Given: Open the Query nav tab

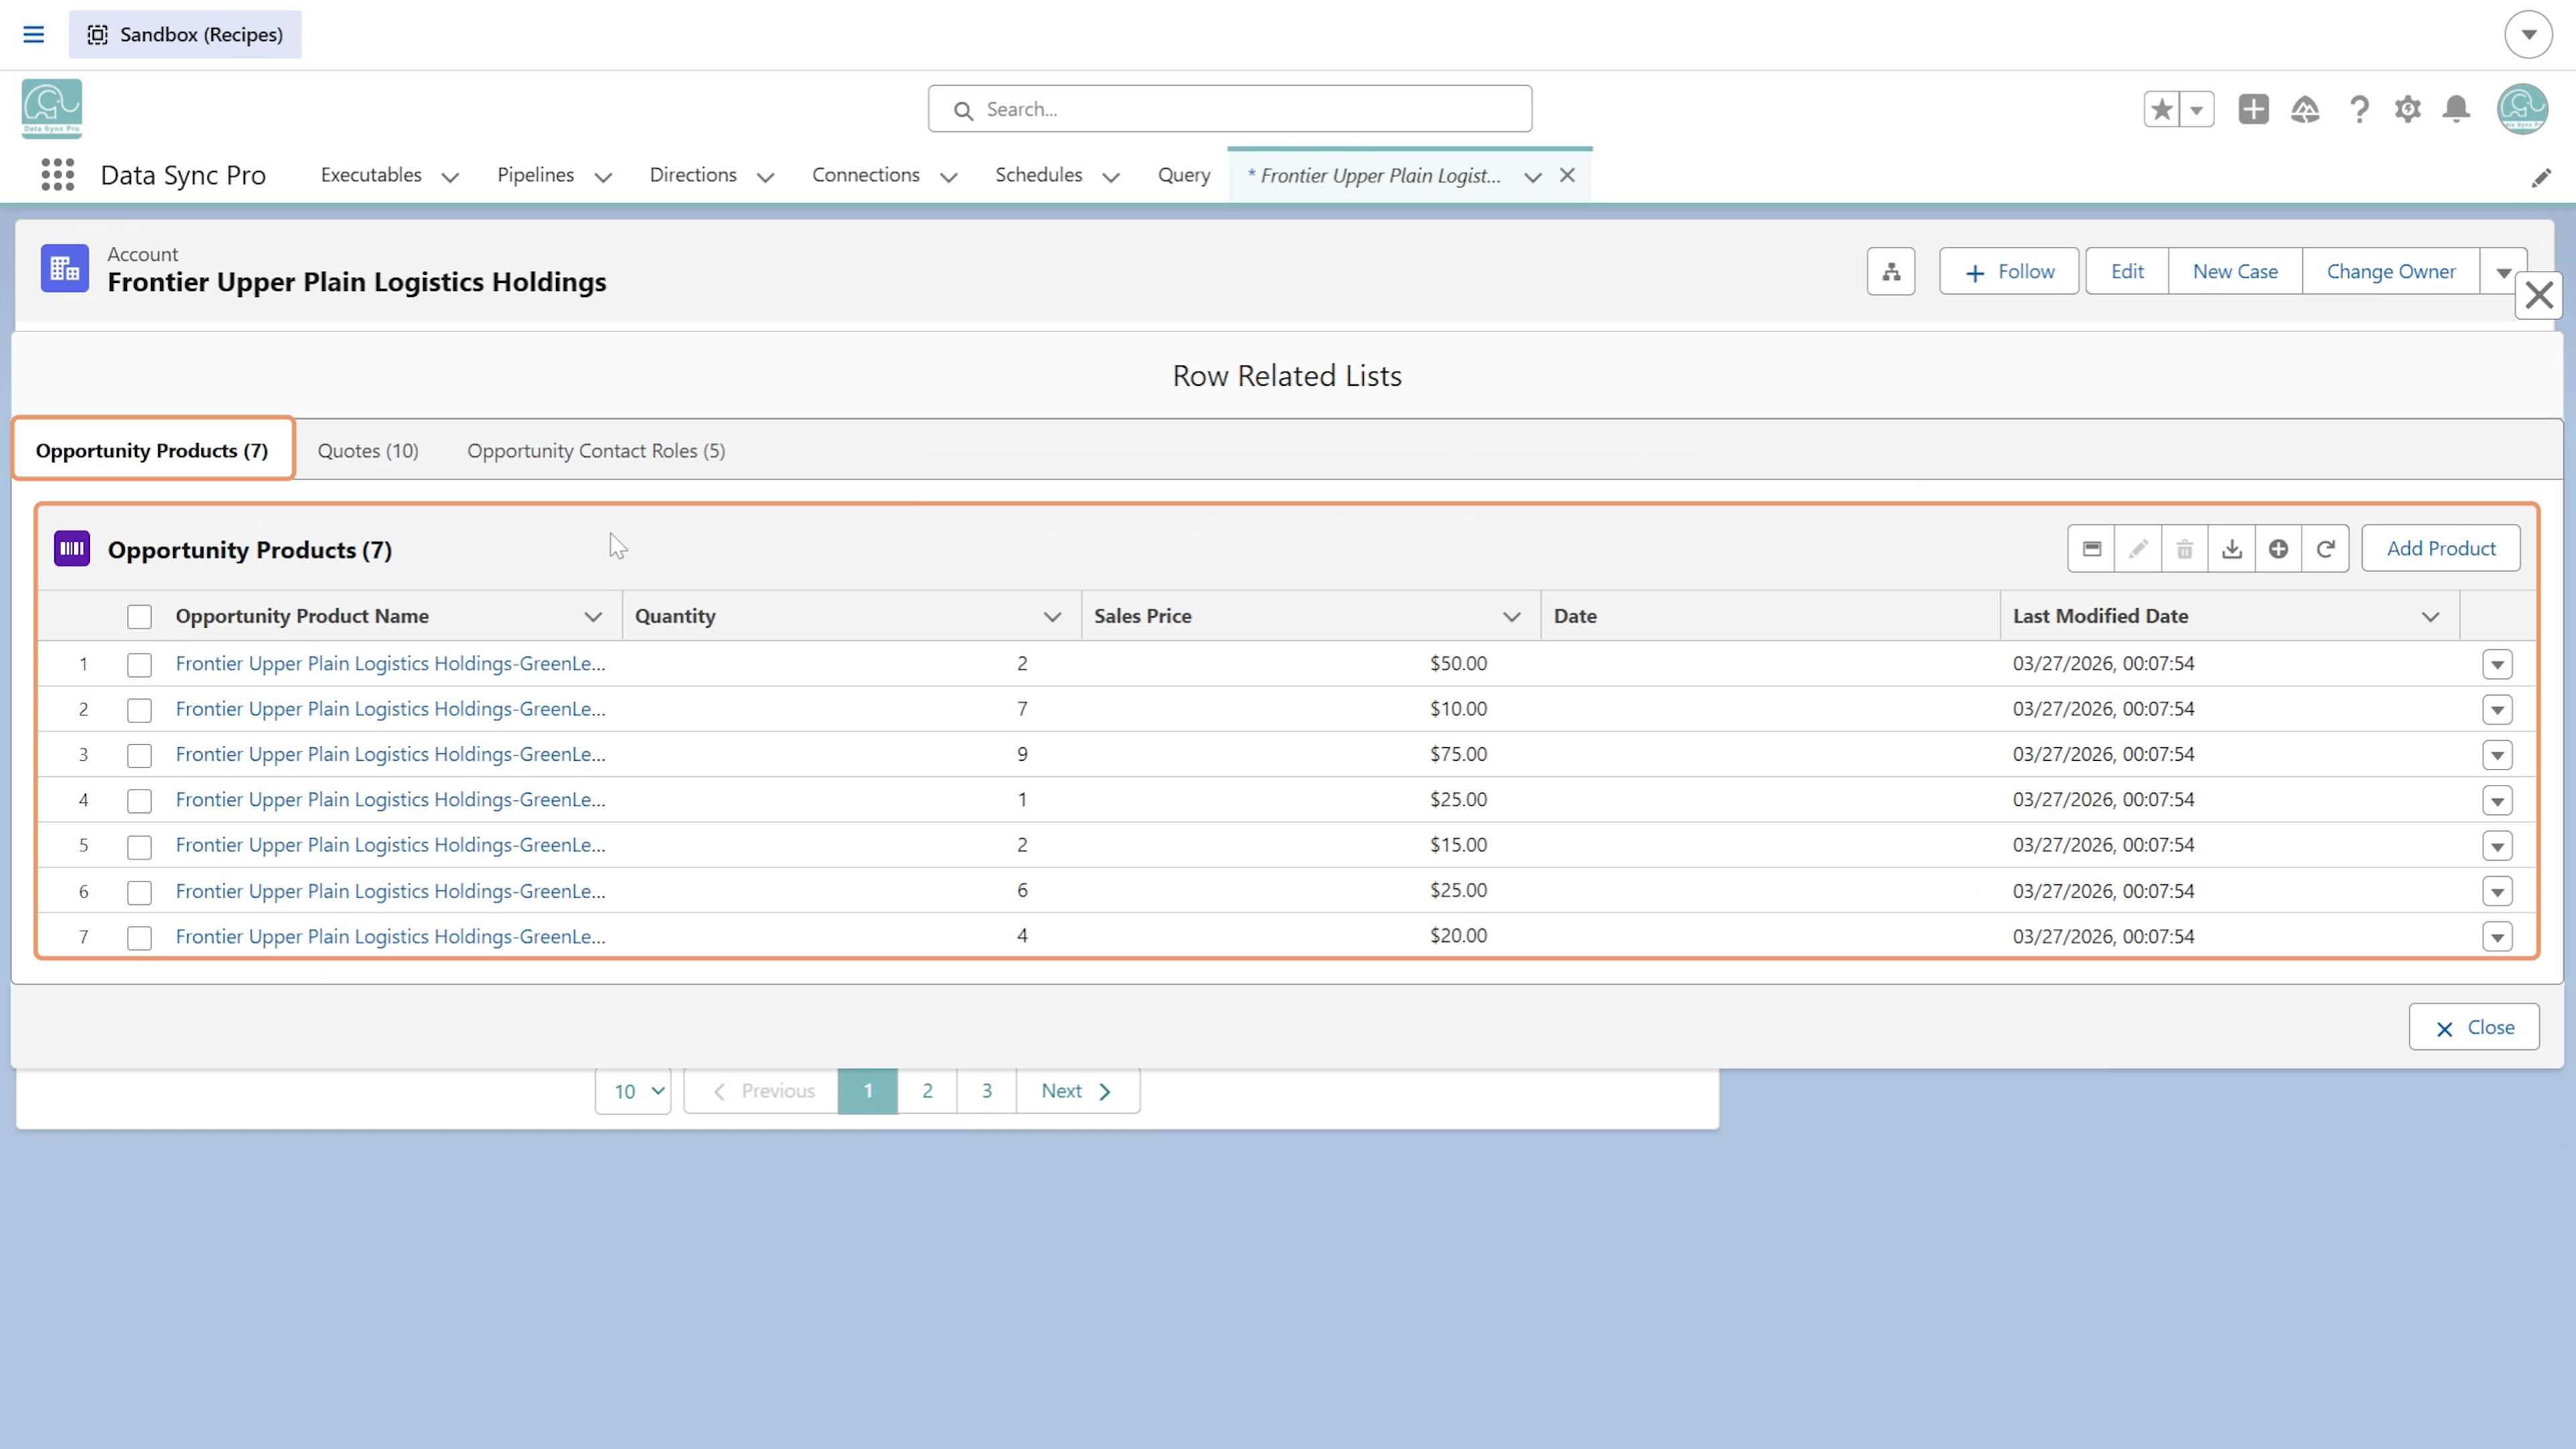Looking at the screenshot, I should coord(1184,175).
